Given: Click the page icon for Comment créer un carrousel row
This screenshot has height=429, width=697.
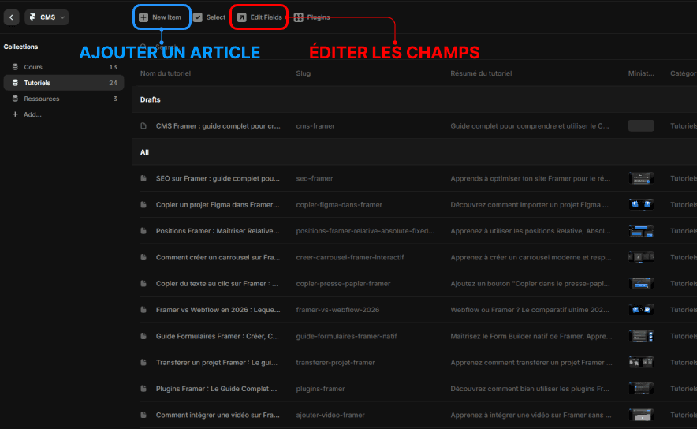Looking at the screenshot, I should pyautogui.click(x=143, y=257).
